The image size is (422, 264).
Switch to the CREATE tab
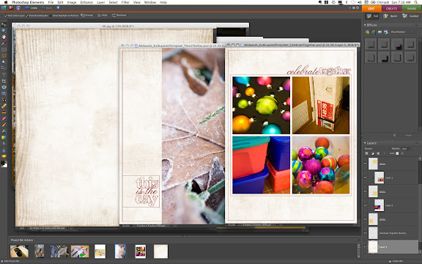pos(391,9)
